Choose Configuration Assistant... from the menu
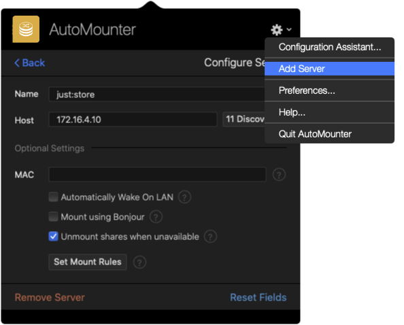The width and height of the screenshot is (404, 325). [330, 47]
